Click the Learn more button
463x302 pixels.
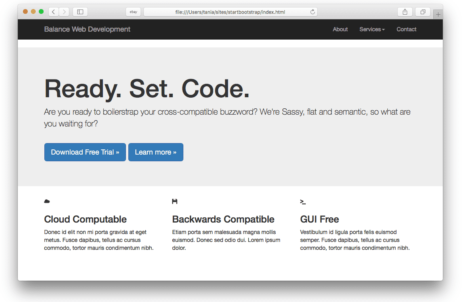156,152
